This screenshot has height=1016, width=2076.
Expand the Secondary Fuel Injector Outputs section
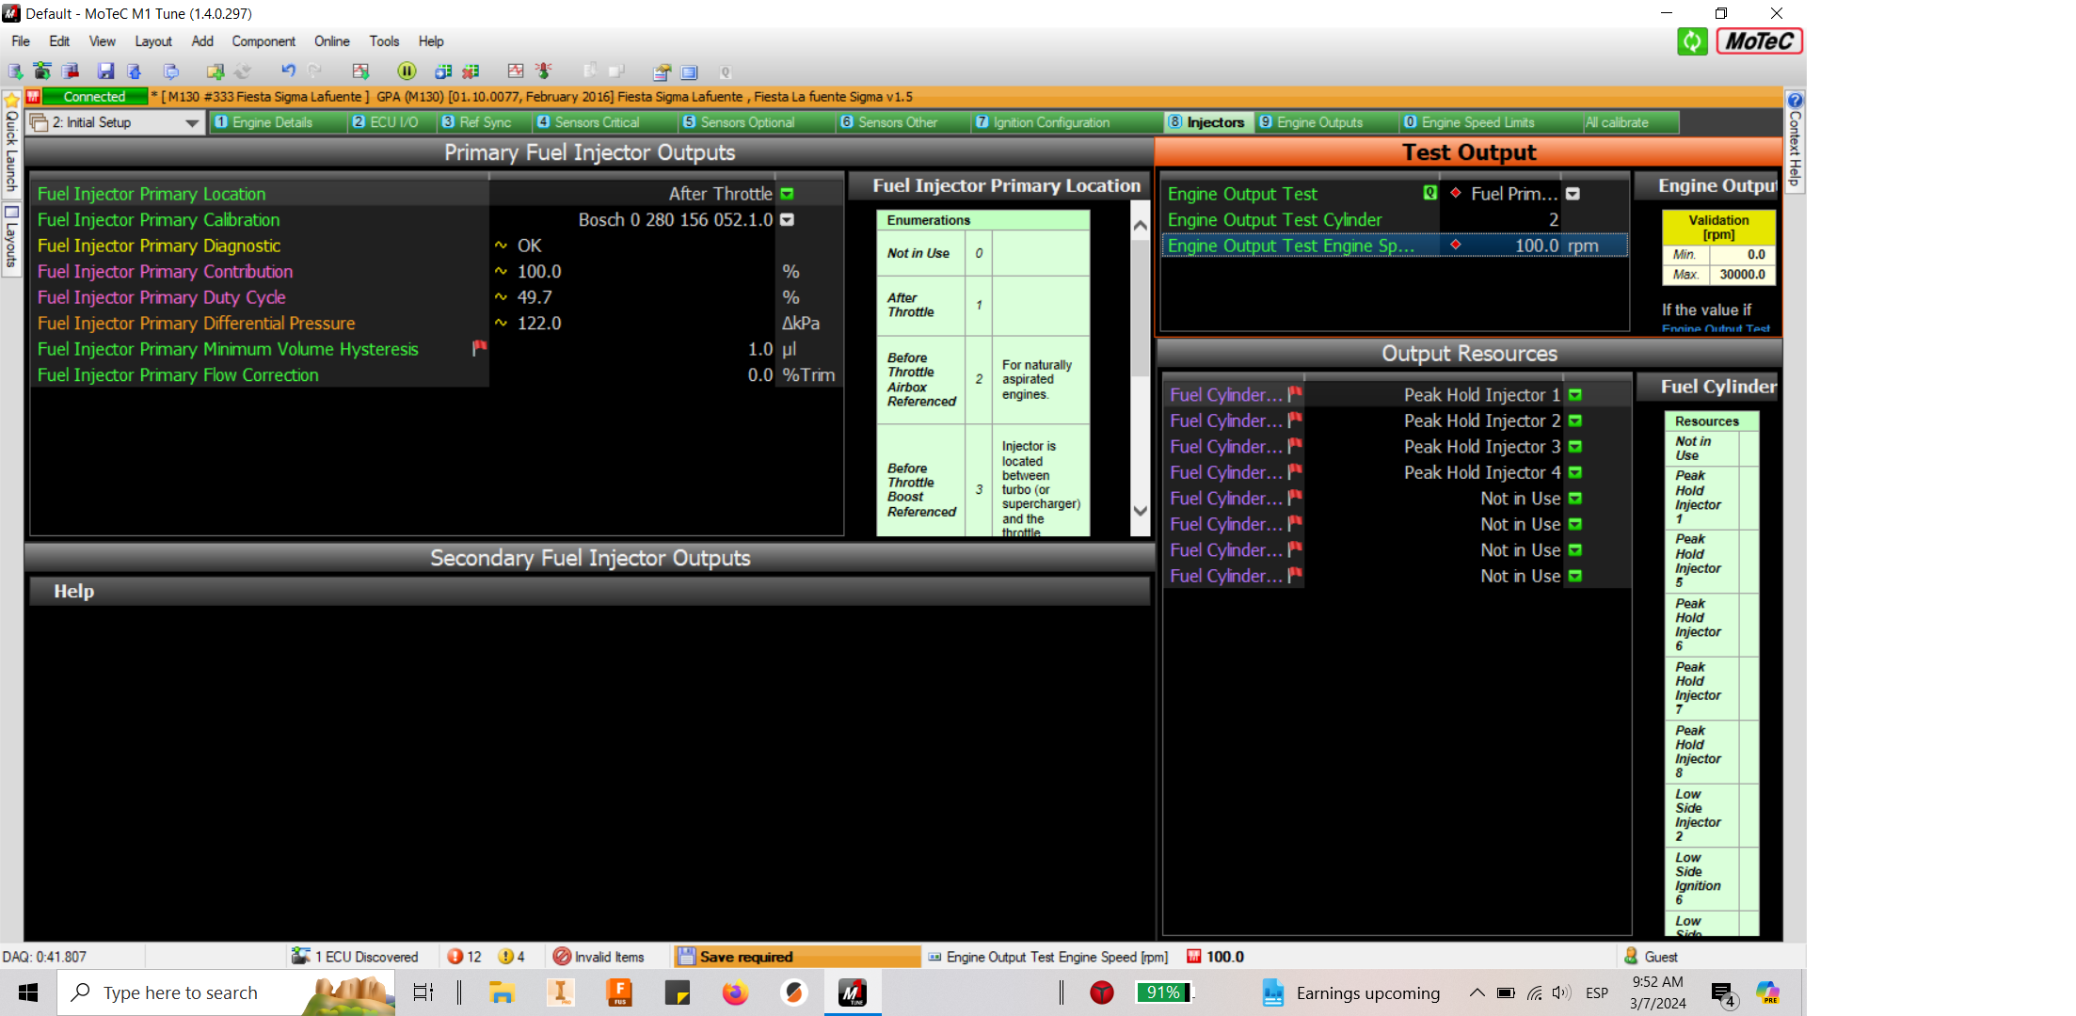pos(588,557)
